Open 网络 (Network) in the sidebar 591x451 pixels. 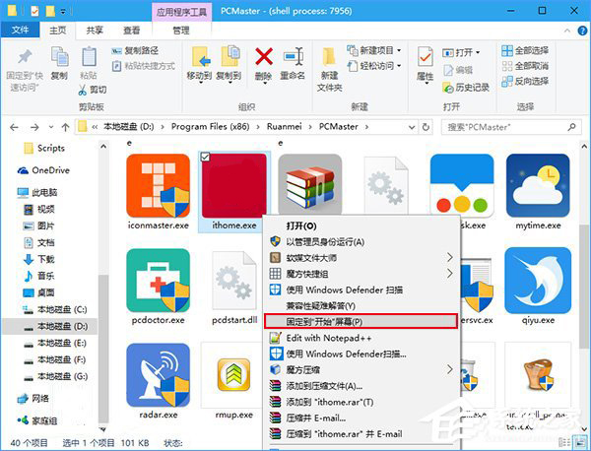pos(33,398)
